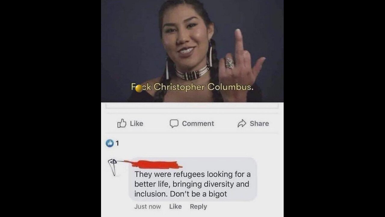Click the Share label under the post
This screenshot has height=217, width=385.
[x=259, y=123]
